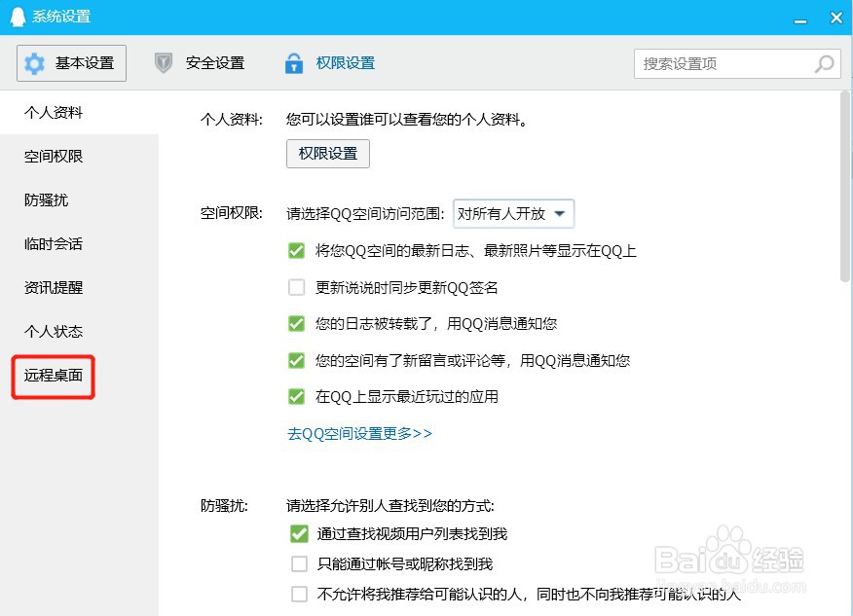Viewport: 853px width, 616px height.
Task: Click the 权限设置 button under 个人资料
Action: [327, 153]
